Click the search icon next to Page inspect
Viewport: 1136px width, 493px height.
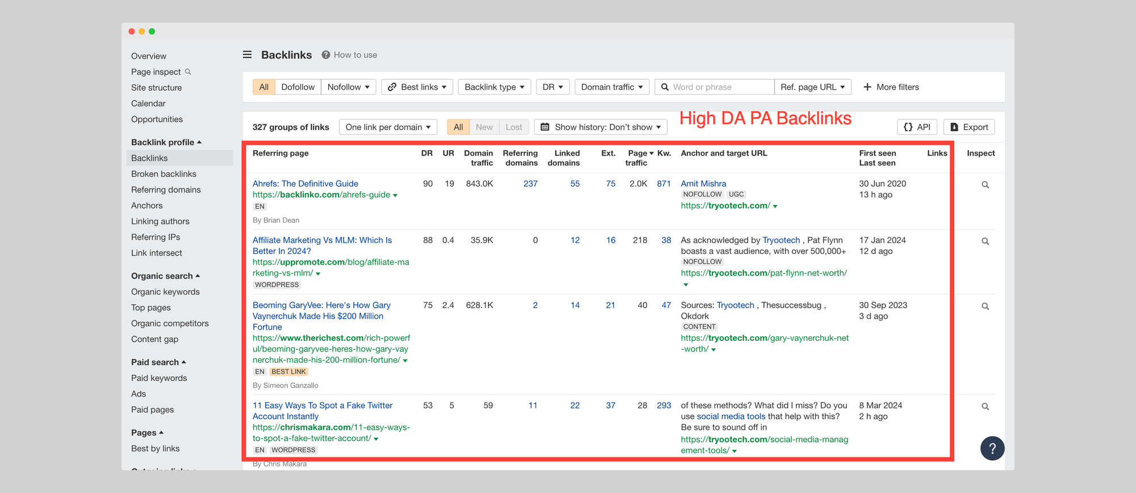188,72
